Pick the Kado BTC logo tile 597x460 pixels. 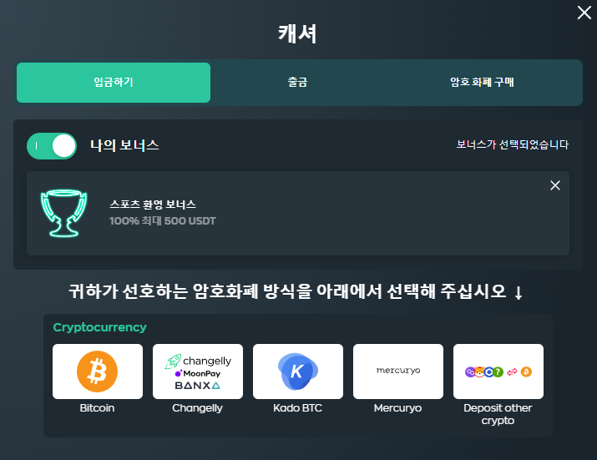click(x=298, y=372)
